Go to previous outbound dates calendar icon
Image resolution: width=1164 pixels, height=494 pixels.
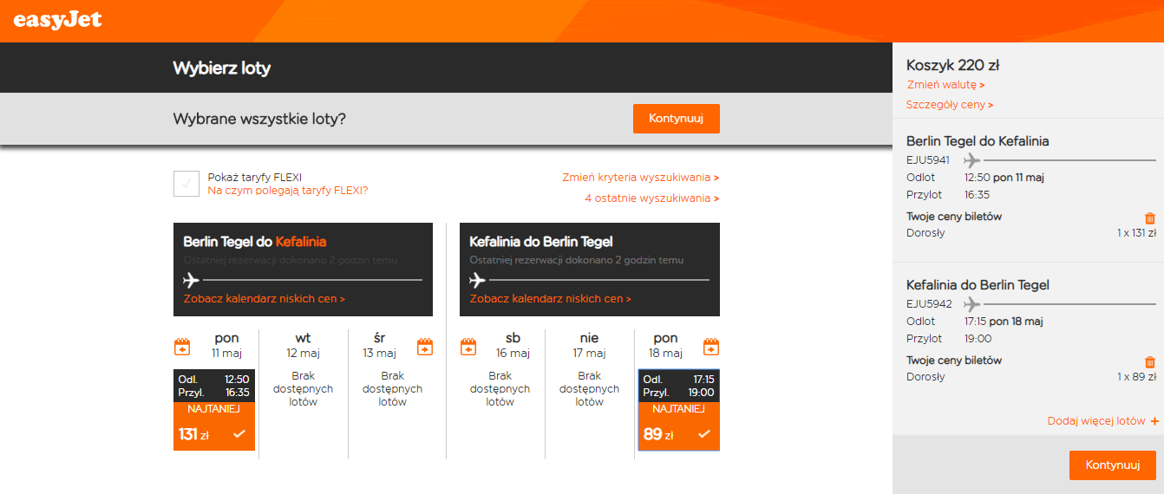click(x=182, y=347)
